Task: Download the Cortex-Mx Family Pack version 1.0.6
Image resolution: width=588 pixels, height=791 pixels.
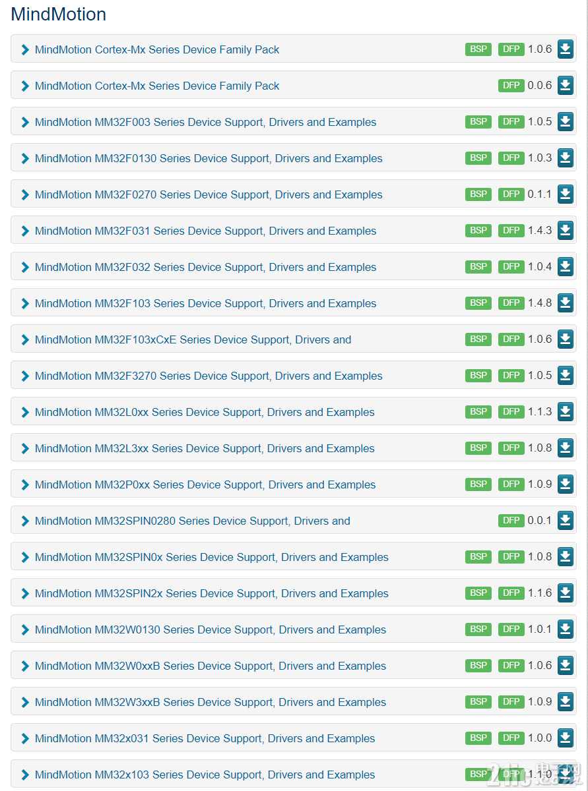Action: (566, 49)
